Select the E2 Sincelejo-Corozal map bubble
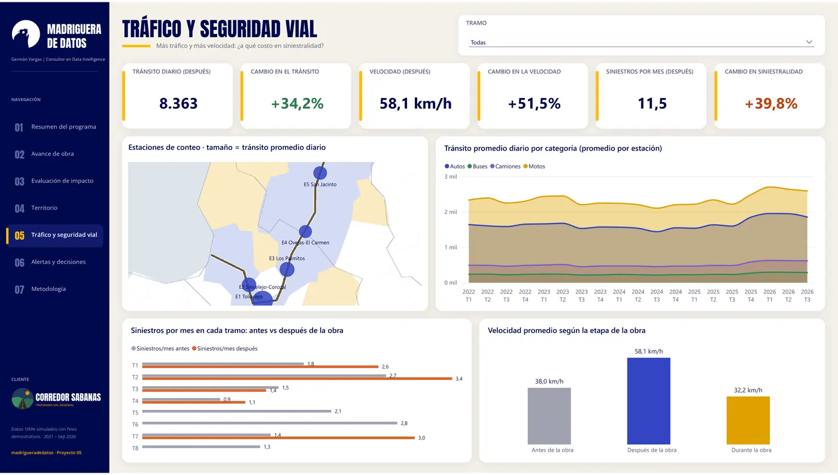This screenshot has height=475, width=838. click(249, 285)
